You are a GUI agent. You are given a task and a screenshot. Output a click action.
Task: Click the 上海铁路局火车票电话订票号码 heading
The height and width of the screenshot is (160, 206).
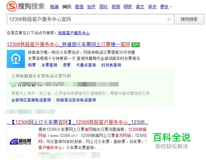tap(41, 76)
